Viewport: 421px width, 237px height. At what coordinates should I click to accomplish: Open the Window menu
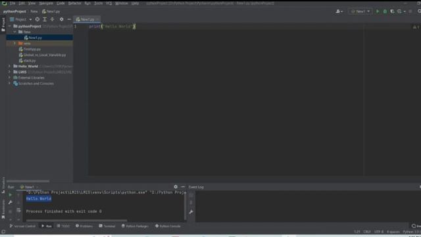[x=121, y=3]
